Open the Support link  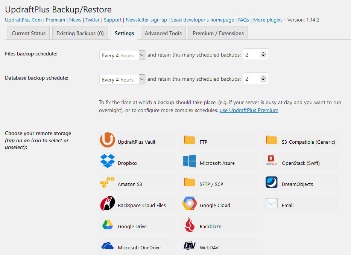[112, 20]
